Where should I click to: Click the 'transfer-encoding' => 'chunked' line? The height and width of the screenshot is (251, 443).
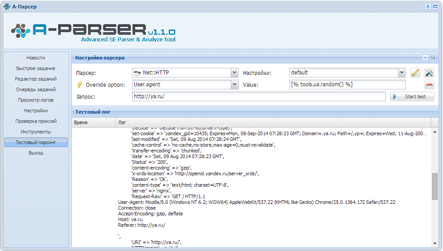pyautogui.click(x=167, y=151)
